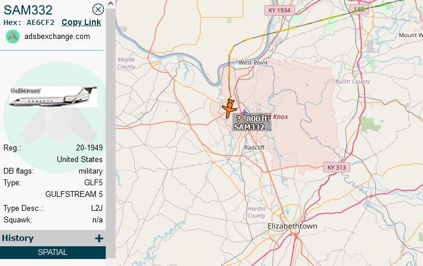Click the Radcliff town label on map
The width and height of the screenshot is (423, 266).
coord(254,148)
